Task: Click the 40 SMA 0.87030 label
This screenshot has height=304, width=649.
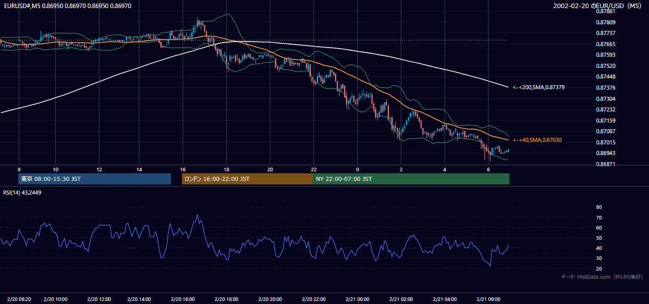Action: 537,140
